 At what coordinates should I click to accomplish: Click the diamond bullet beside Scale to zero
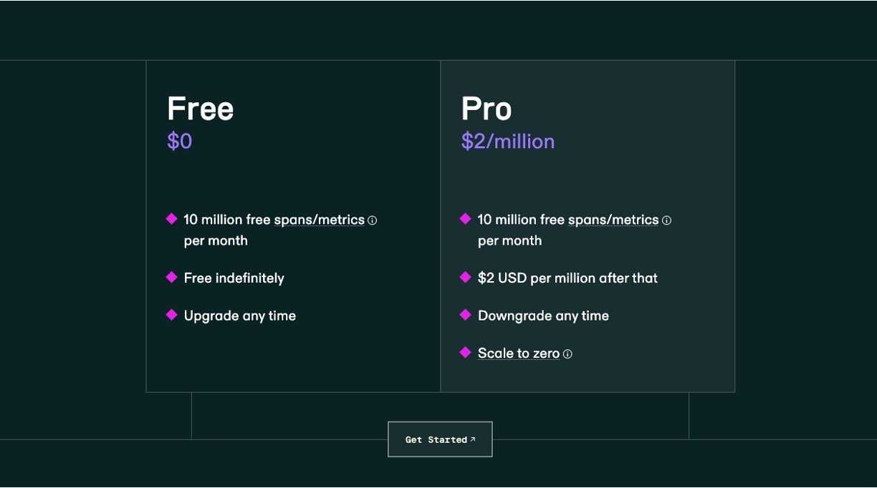(466, 352)
